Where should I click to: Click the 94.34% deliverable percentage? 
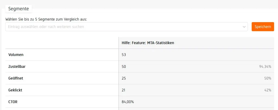[265, 66]
